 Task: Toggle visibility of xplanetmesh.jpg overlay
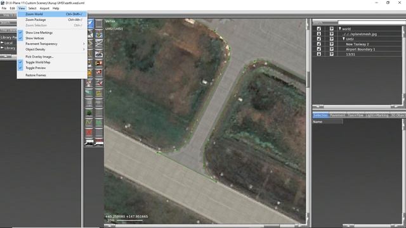click(x=331, y=34)
